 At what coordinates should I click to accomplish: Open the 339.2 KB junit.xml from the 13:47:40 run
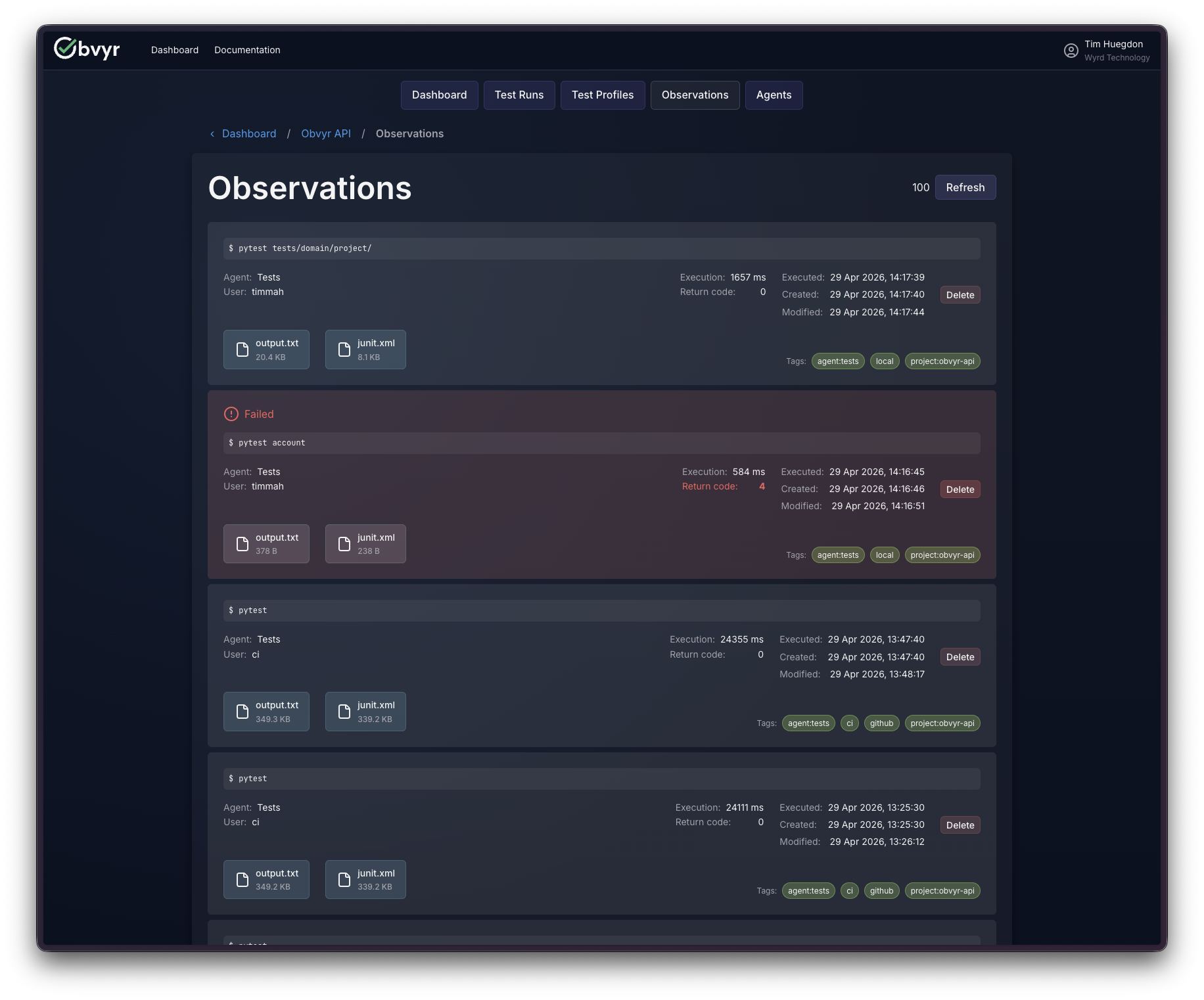tap(365, 712)
